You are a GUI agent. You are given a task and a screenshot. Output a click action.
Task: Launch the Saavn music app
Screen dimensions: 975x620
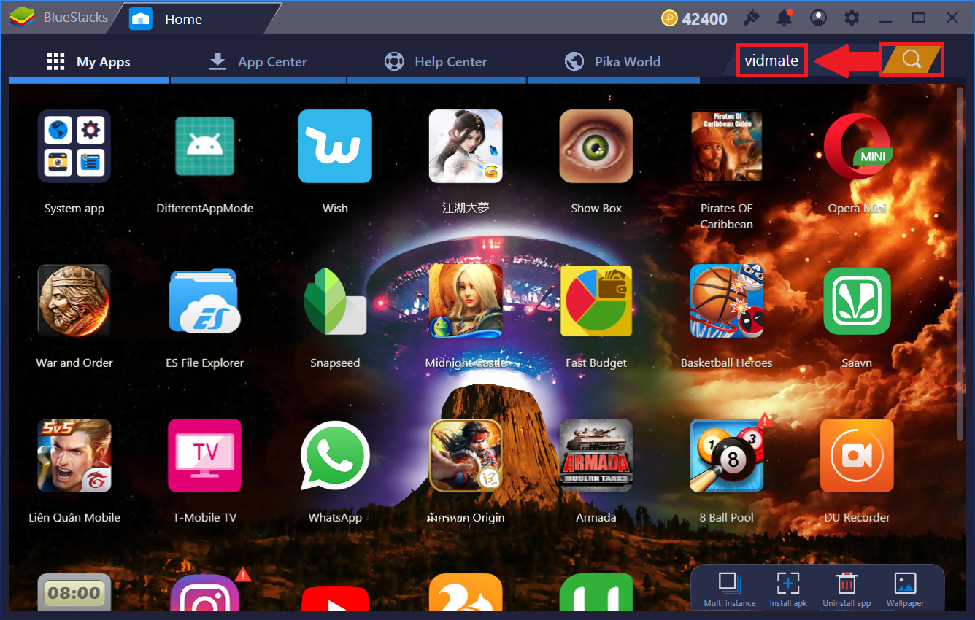[858, 301]
